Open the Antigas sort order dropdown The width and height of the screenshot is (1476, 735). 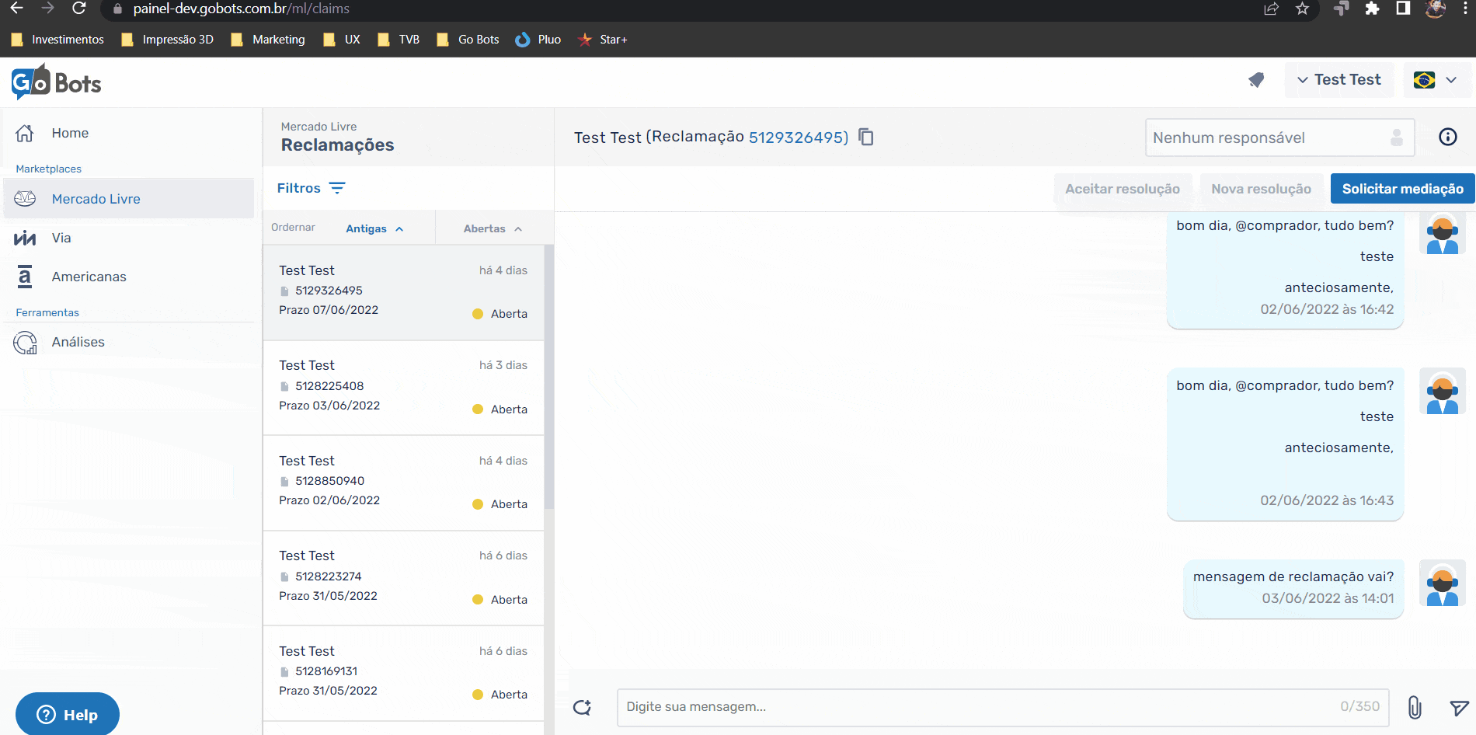374,228
